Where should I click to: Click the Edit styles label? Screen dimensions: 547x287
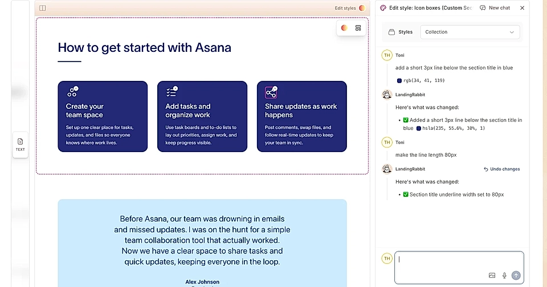click(345, 8)
